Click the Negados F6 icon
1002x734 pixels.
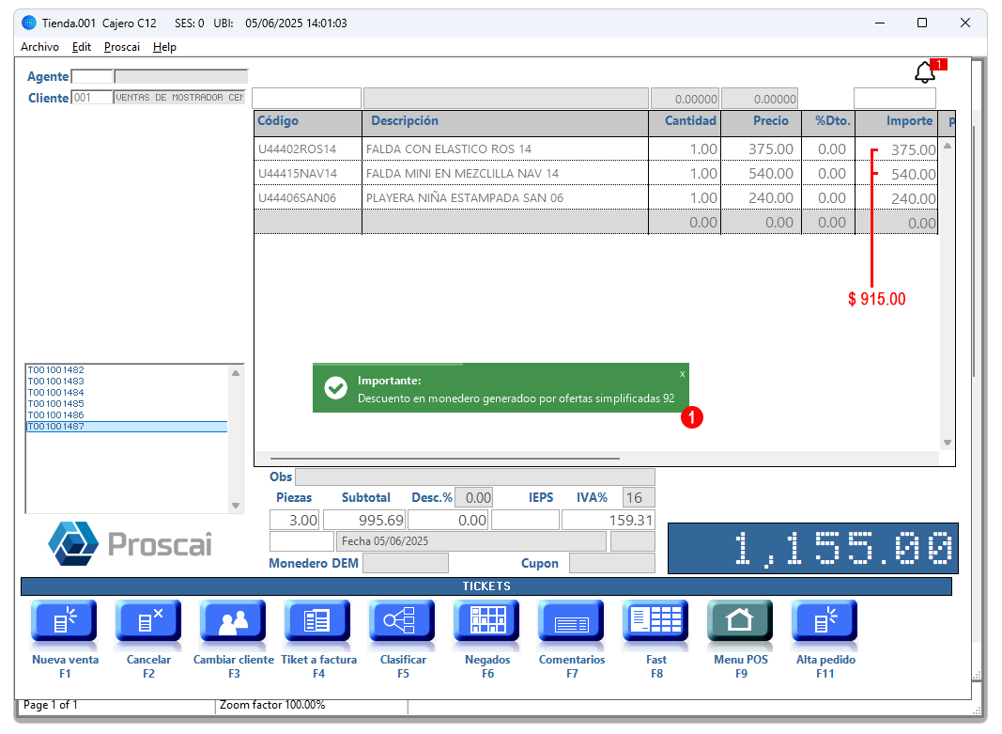coord(487,620)
